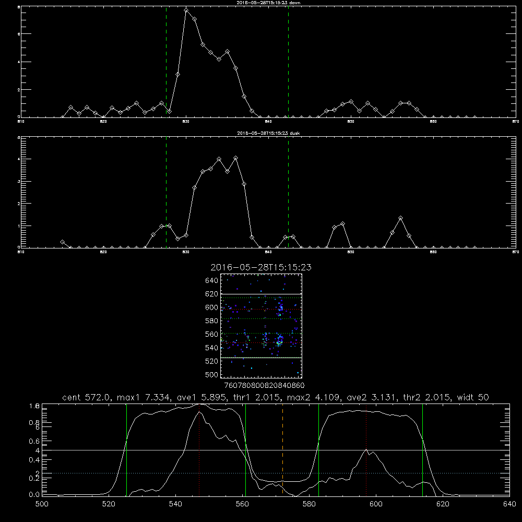The image size is (522, 522).
Task: Click the 600 label on scatter image y-axis
Action: (212, 307)
